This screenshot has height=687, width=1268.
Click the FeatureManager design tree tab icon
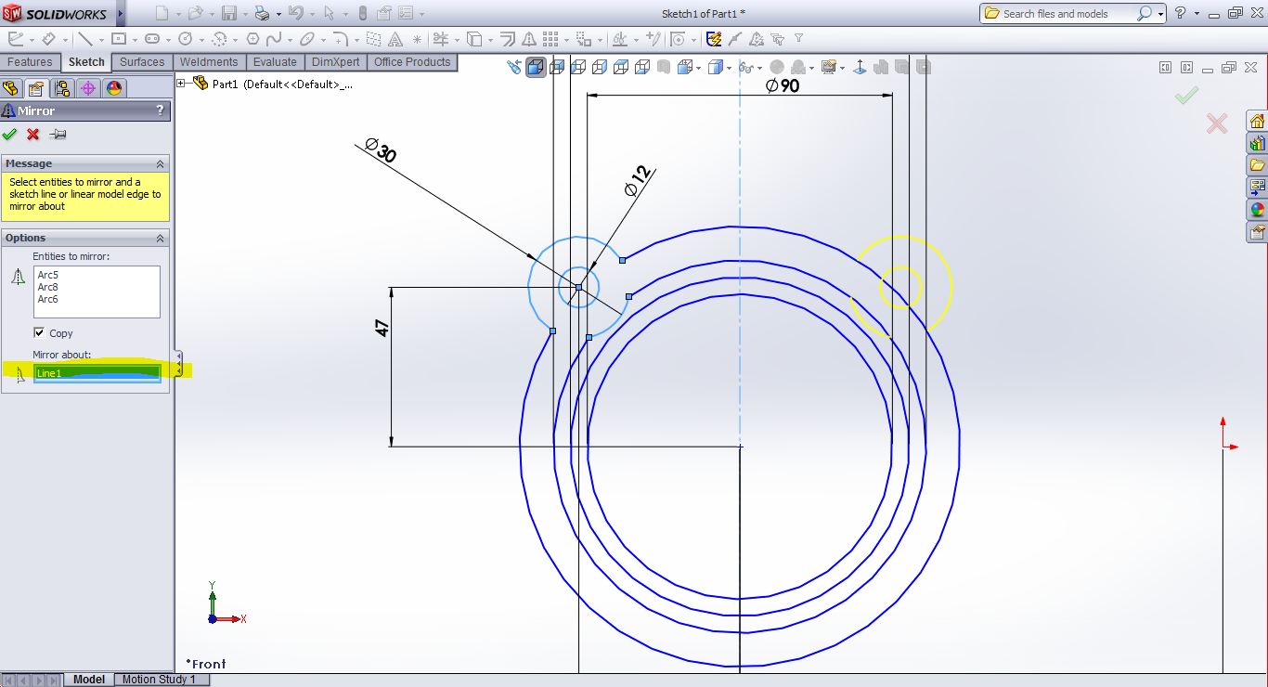click(11, 87)
